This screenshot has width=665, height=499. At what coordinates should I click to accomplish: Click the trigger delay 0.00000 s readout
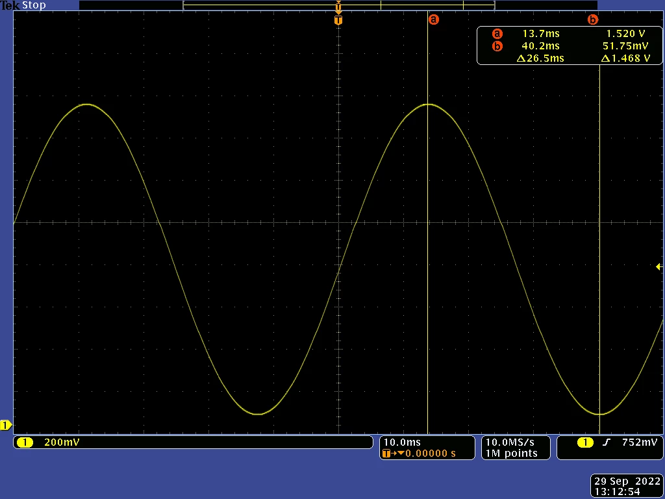coord(430,453)
